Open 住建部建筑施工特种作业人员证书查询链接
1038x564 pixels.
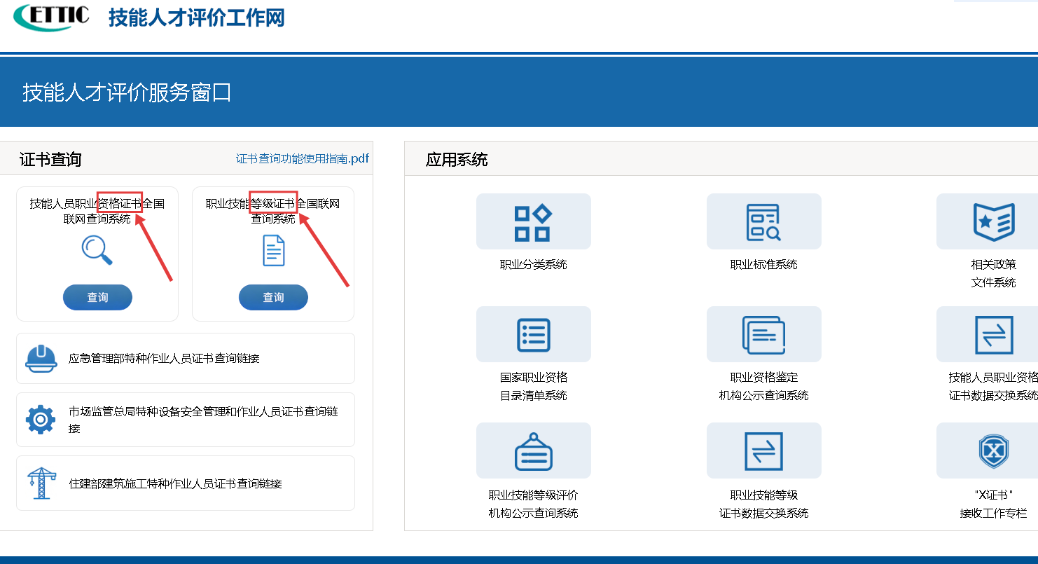[x=175, y=483]
